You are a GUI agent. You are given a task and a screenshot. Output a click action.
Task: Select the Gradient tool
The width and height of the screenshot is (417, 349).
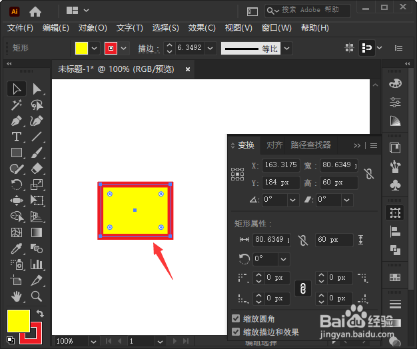[37, 232]
